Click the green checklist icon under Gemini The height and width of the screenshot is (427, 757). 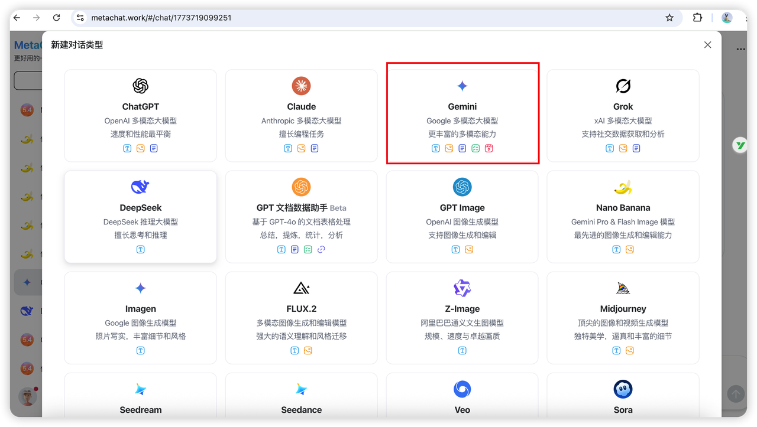pos(475,148)
